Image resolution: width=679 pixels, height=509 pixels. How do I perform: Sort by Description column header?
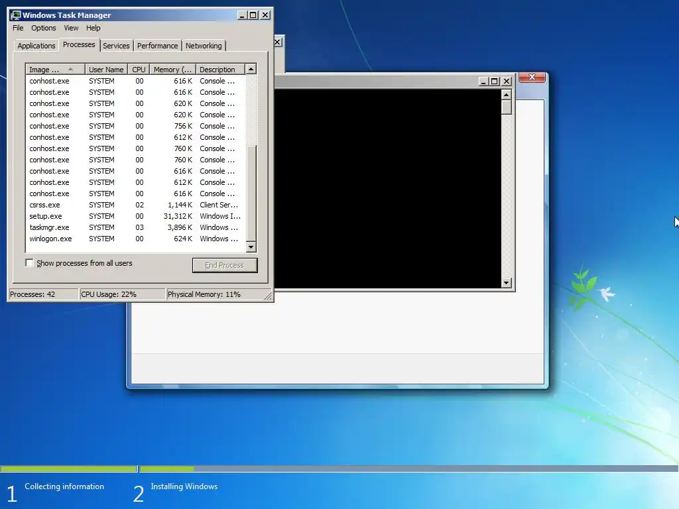(220, 69)
